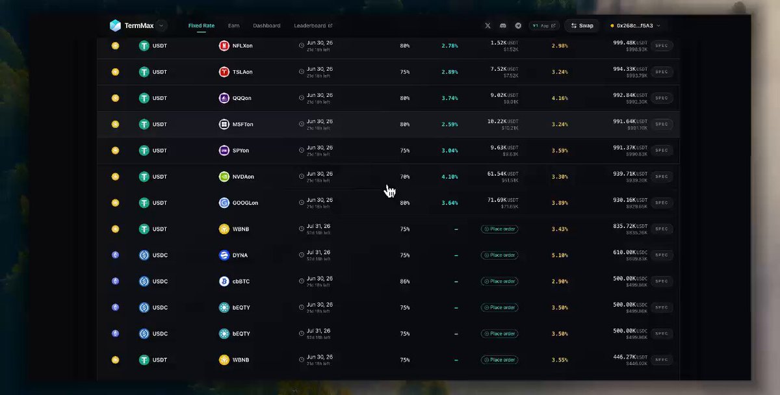Click the 610.00K USDC liquidity value

pyautogui.click(x=630, y=252)
